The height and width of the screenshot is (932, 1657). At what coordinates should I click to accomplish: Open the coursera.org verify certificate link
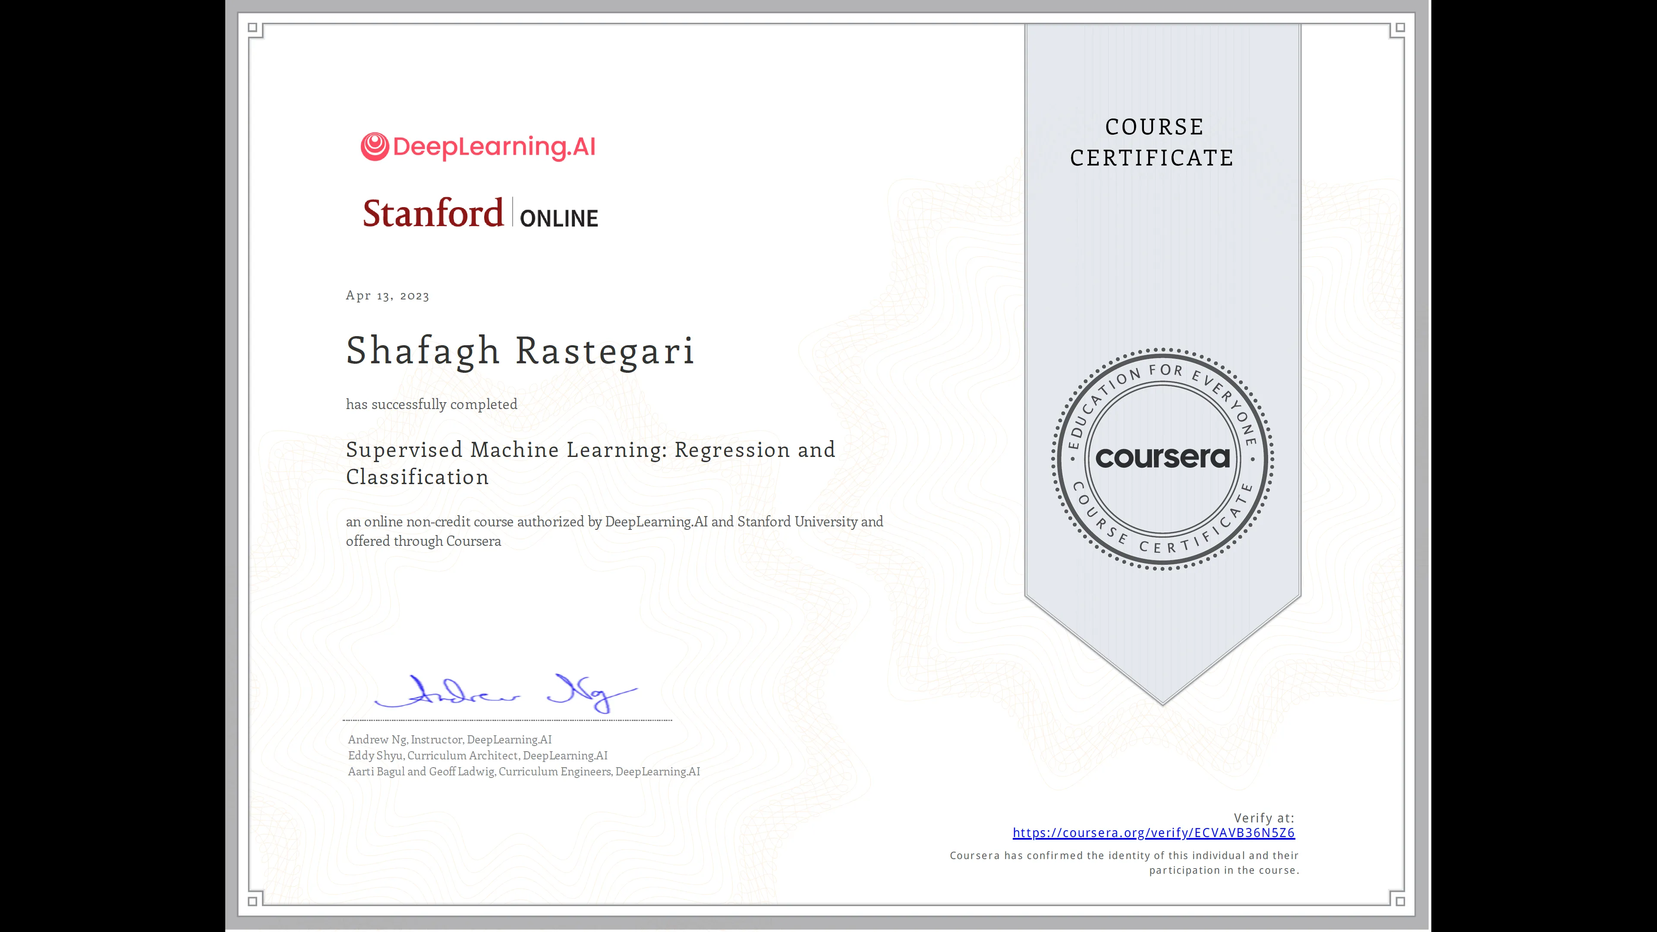coord(1153,833)
